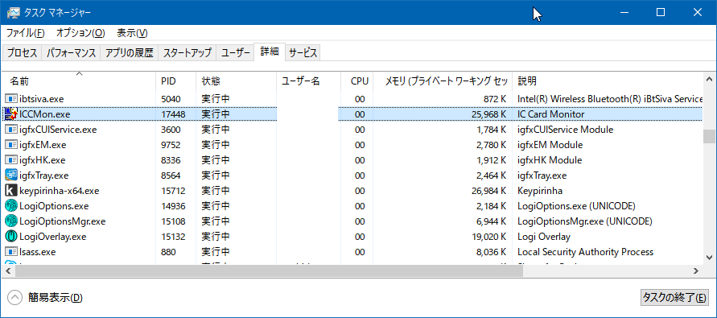Open the ファイル(F) menu

pos(25,33)
